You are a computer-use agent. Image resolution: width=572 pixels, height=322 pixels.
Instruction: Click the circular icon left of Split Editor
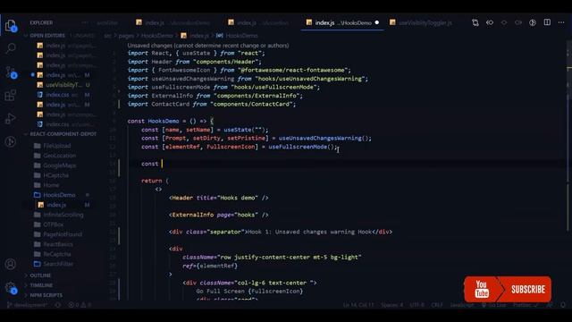(x=533, y=22)
